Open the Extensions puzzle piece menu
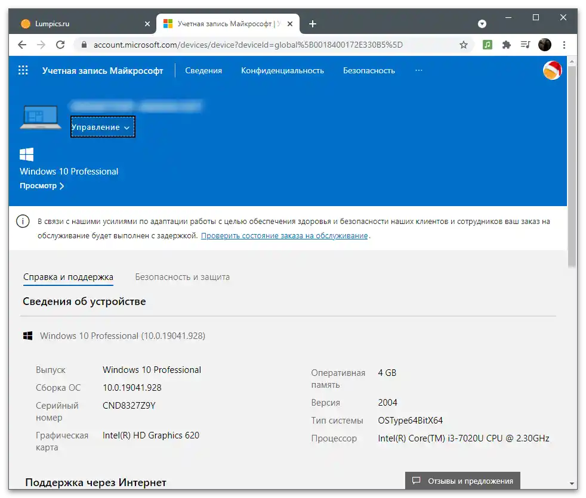The image size is (586, 498). coord(507,45)
